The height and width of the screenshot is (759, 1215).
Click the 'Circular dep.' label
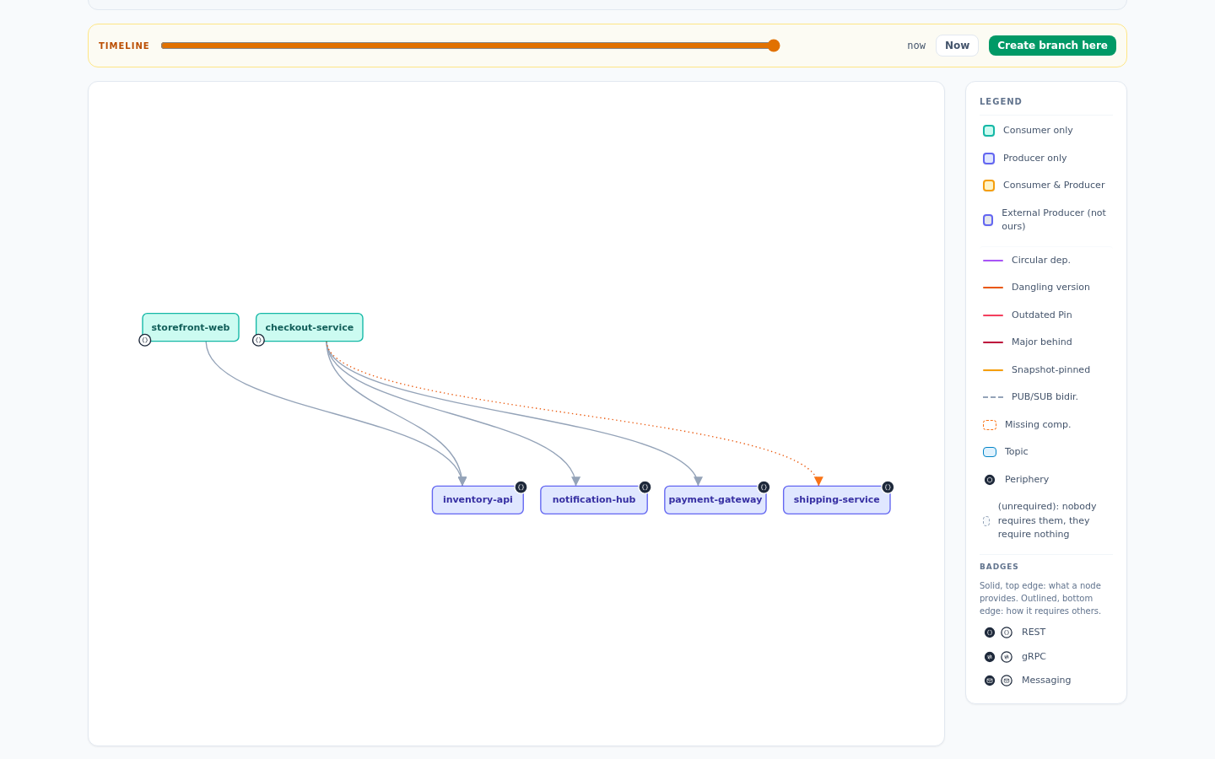click(x=1041, y=260)
